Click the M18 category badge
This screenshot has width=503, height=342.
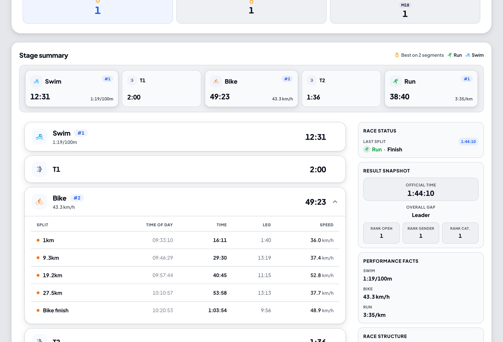pos(405,5)
